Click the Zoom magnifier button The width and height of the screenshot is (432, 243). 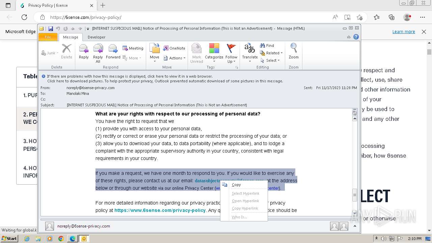point(294,52)
